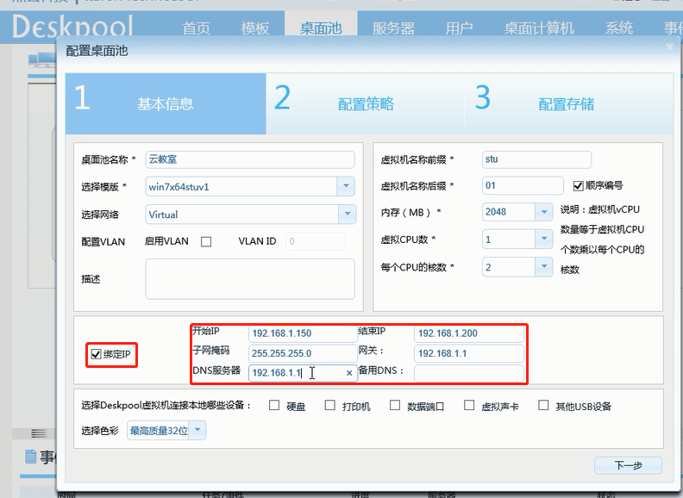683x498 pixels.
Task: Clear the DNS服务器 field with X
Action: tap(349, 373)
